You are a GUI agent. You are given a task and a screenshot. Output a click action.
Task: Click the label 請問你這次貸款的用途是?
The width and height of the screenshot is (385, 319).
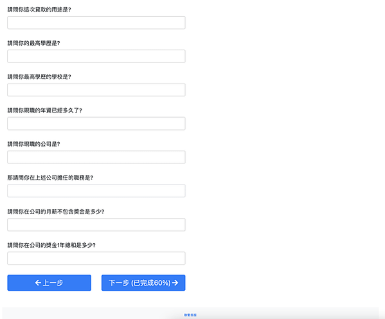coord(39,10)
